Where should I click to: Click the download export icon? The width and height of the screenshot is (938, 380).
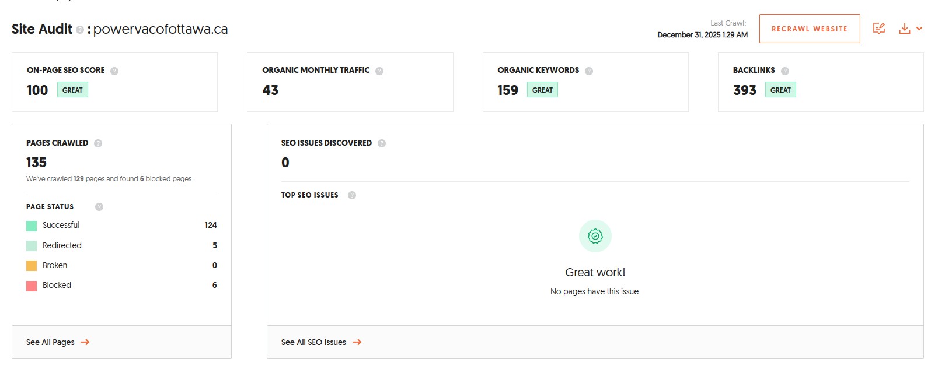click(x=904, y=29)
